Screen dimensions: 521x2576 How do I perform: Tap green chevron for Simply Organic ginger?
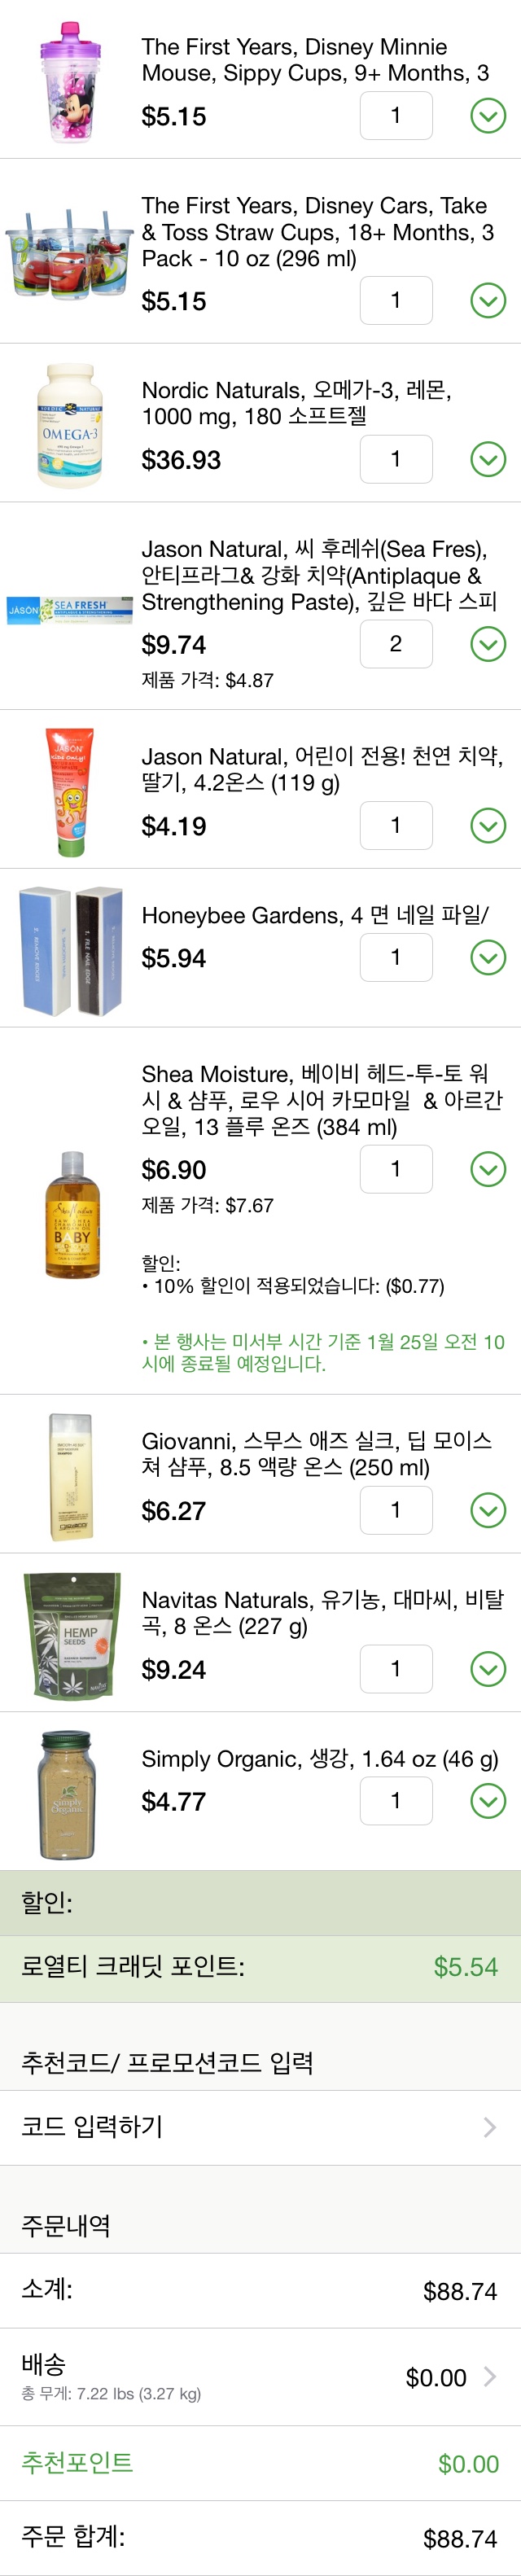coord(487,1801)
